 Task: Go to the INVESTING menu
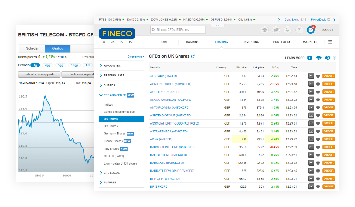251,42
